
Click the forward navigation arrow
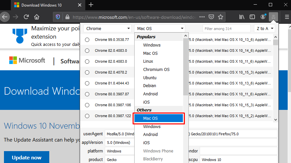click(x=16, y=17)
